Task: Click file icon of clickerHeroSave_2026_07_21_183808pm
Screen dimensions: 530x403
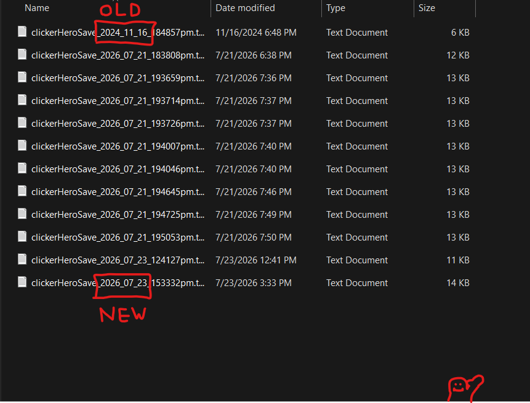Action: click(22, 54)
